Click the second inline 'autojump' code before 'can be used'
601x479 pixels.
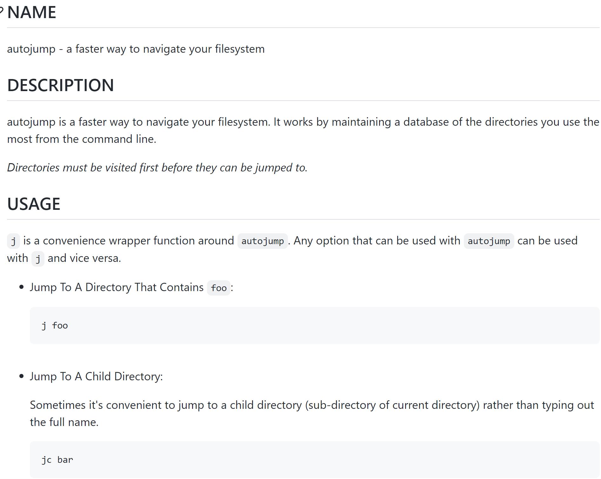click(489, 241)
